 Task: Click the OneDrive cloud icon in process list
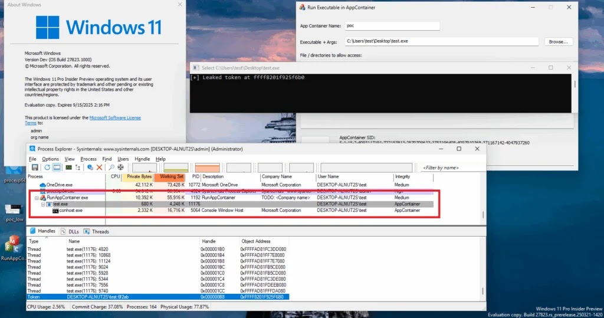coord(42,185)
